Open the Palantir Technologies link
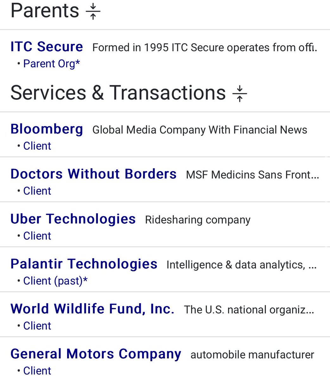This screenshot has height=381, width=330. (84, 264)
